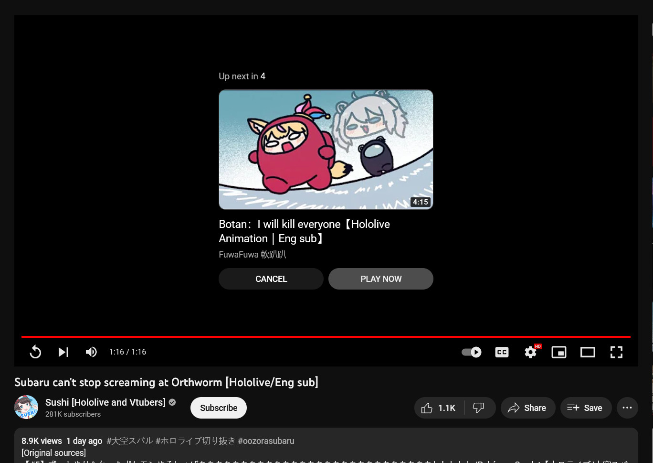This screenshot has height=463, width=653.
Task: Click the 8.9K views text
Action: coord(42,441)
